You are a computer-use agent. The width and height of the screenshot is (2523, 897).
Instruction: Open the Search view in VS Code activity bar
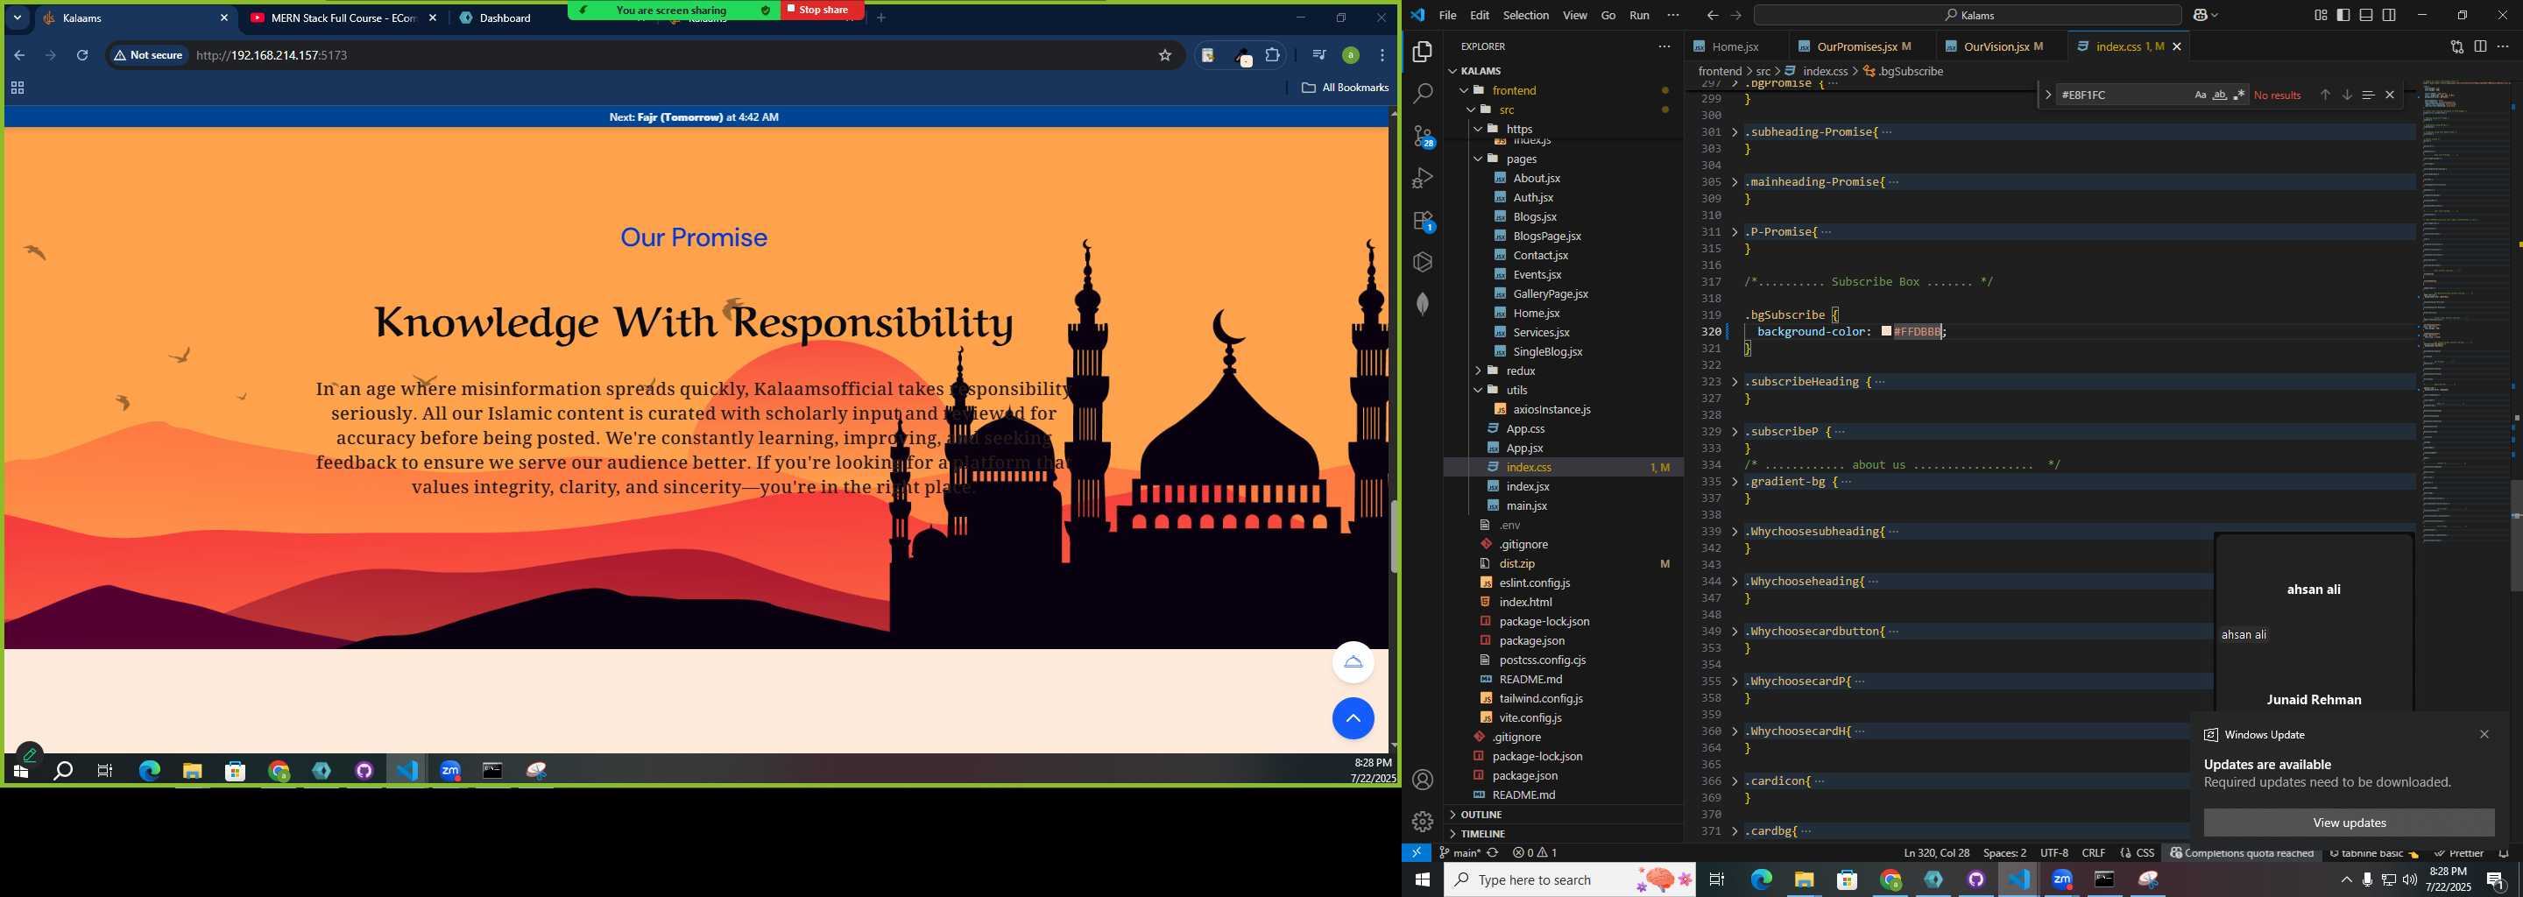coord(1422,94)
